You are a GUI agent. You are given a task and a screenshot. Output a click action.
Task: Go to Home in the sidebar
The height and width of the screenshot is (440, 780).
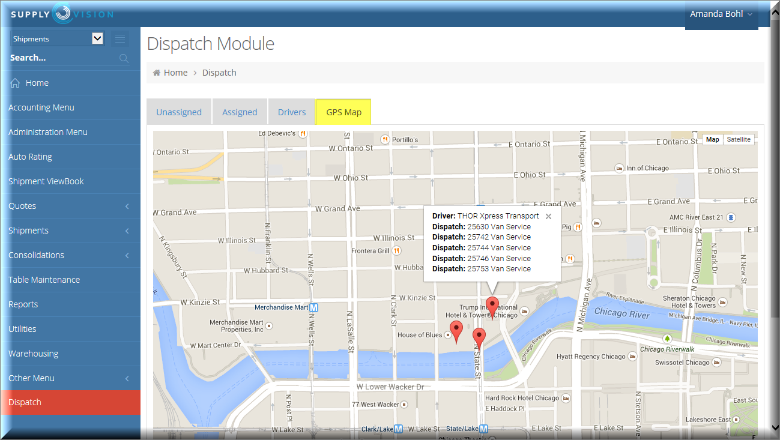(x=70, y=83)
